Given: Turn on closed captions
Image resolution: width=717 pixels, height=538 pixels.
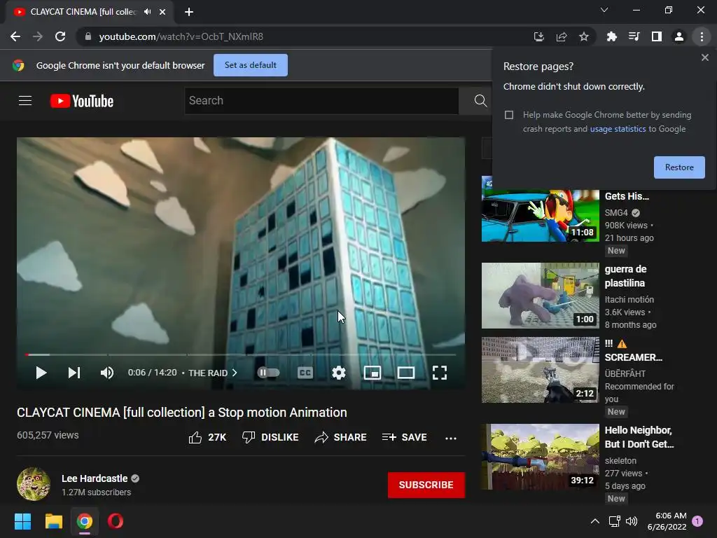Looking at the screenshot, I should (305, 373).
